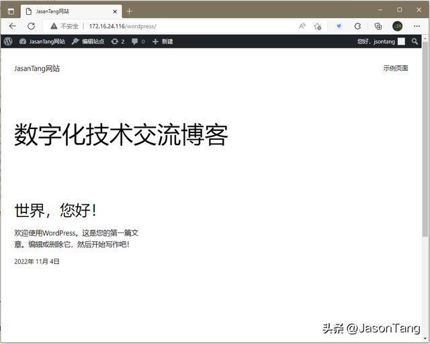Open the comments bubble in admin bar
The width and height of the screenshot is (430, 344).
[x=138, y=42]
